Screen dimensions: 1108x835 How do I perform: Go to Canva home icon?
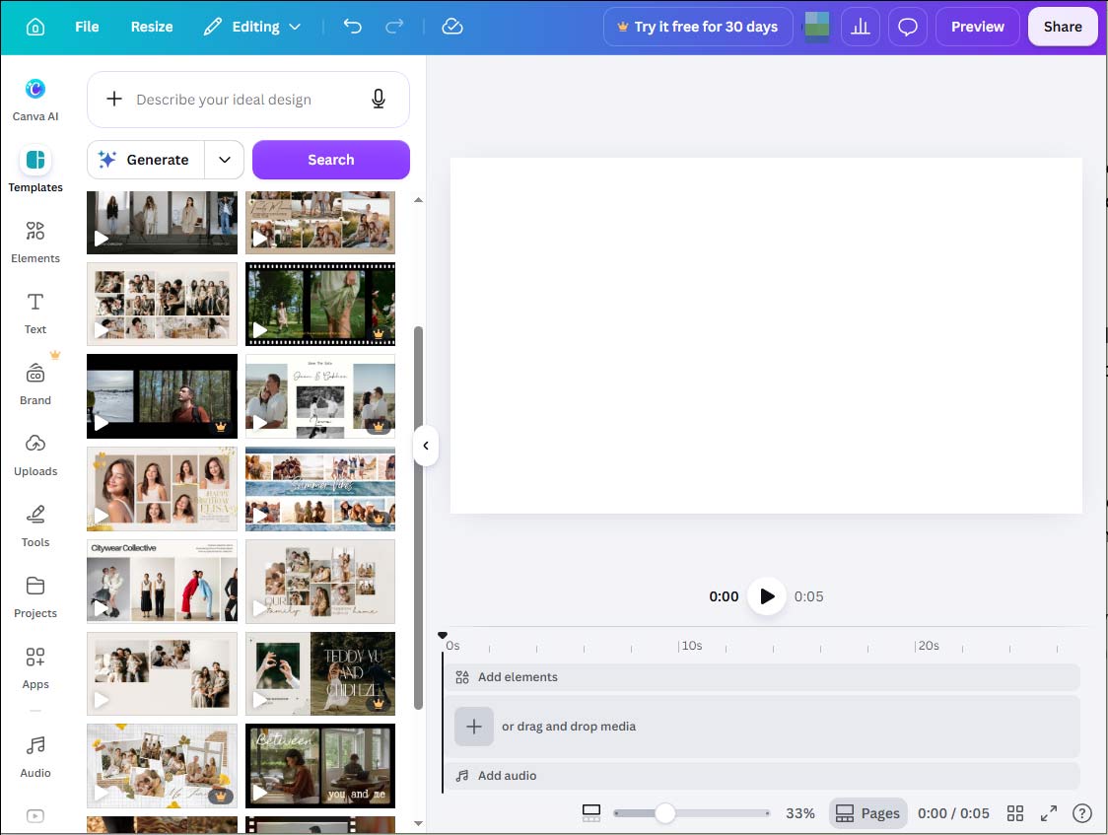[35, 27]
